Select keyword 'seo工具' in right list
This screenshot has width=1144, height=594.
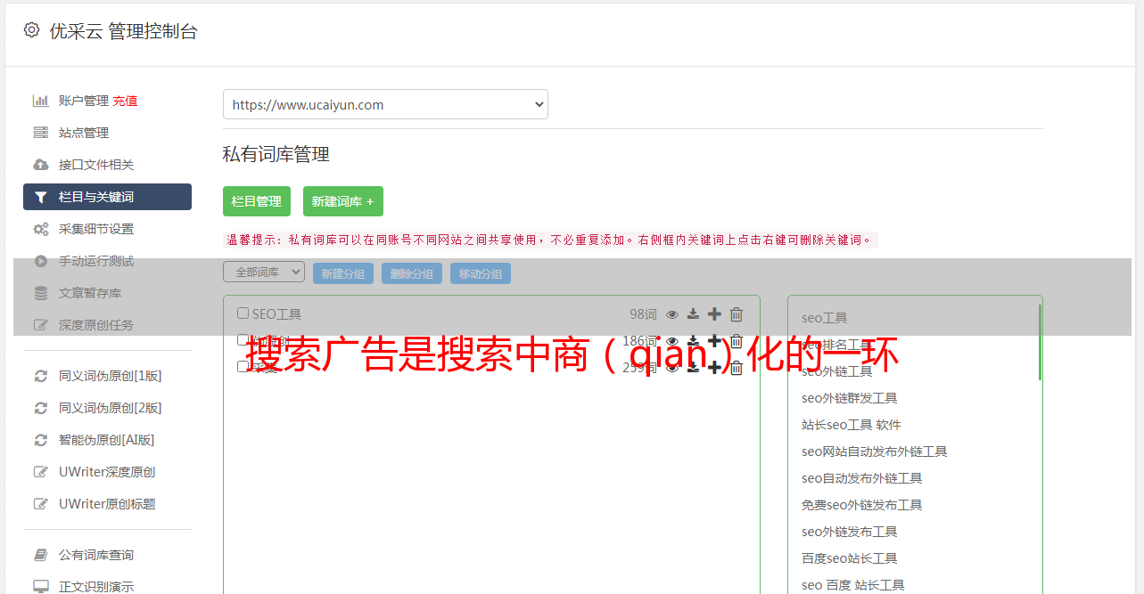[x=825, y=318]
